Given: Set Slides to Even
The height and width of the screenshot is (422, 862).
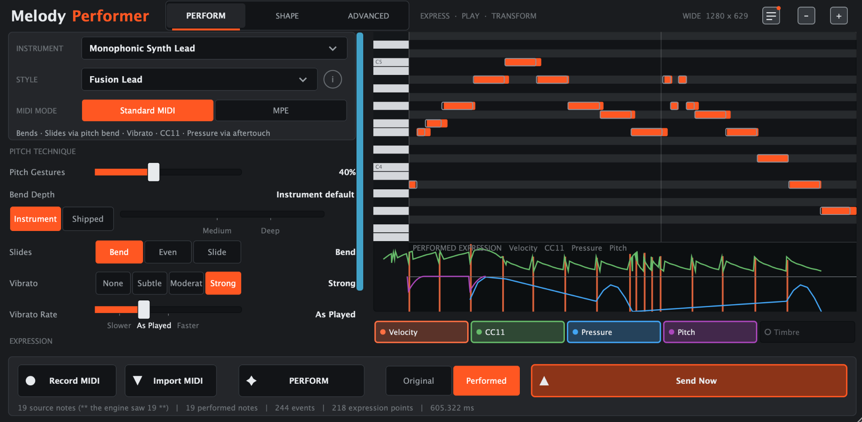Looking at the screenshot, I should pyautogui.click(x=168, y=252).
